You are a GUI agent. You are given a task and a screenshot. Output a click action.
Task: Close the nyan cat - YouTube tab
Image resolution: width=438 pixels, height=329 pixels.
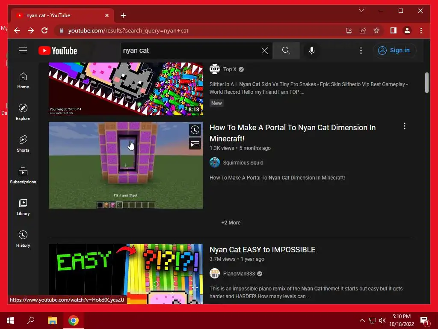[x=107, y=15]
